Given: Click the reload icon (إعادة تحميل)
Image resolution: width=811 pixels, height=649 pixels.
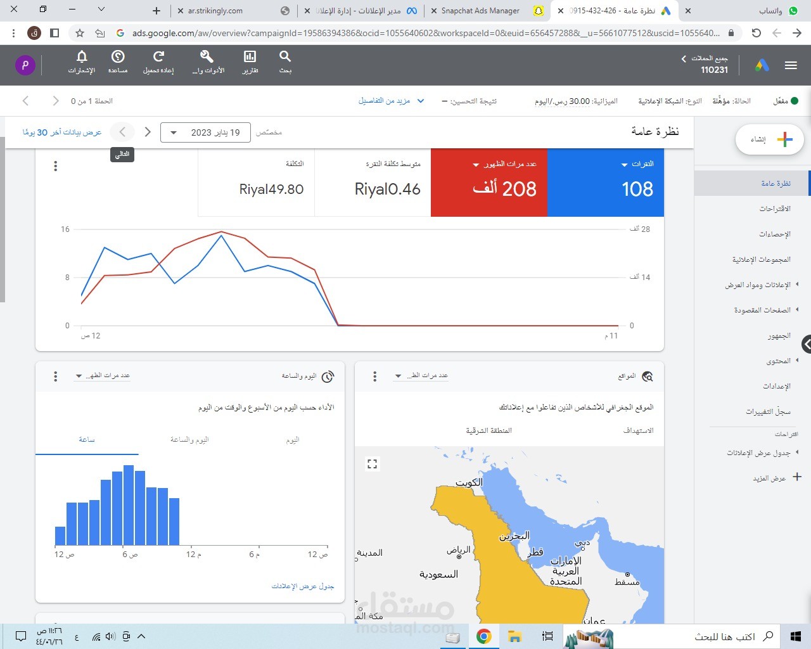Looking at the screenshot, I should click(x=158, y=62).
